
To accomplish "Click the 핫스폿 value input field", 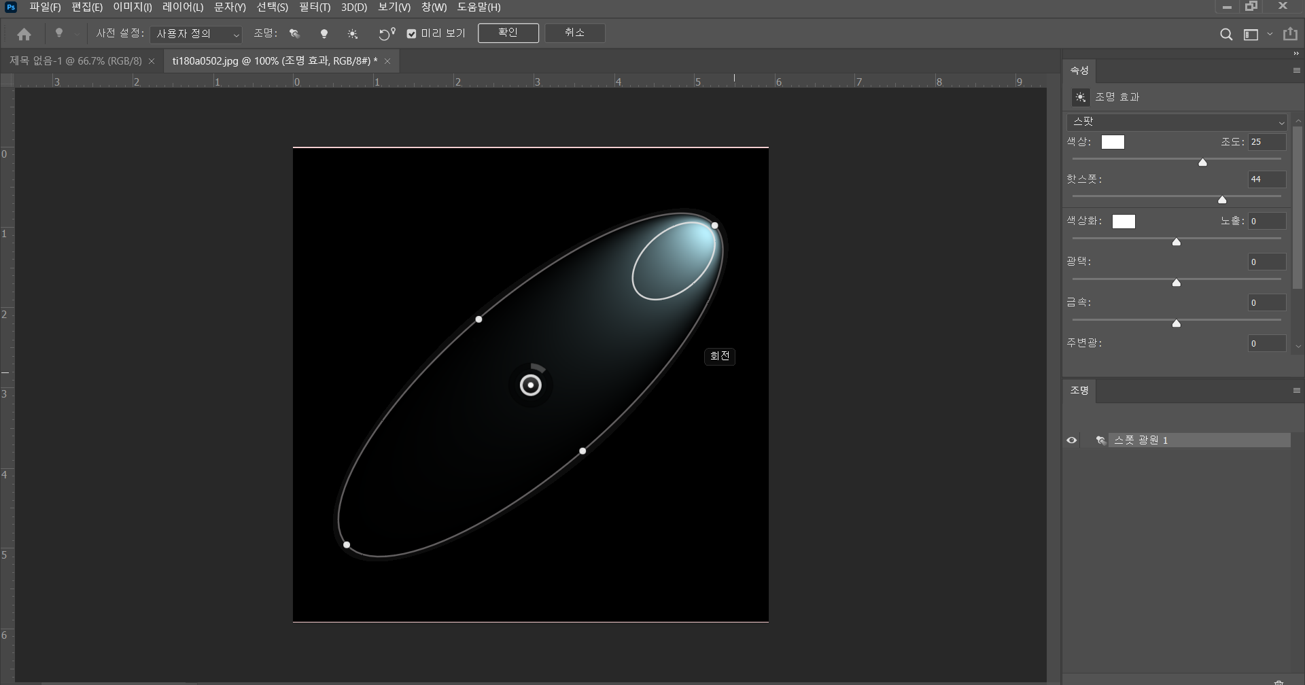I will click(x=1266, y=179).
